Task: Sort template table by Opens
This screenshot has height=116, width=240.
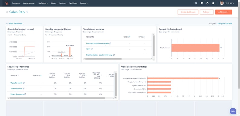Action: coord(145,37)
